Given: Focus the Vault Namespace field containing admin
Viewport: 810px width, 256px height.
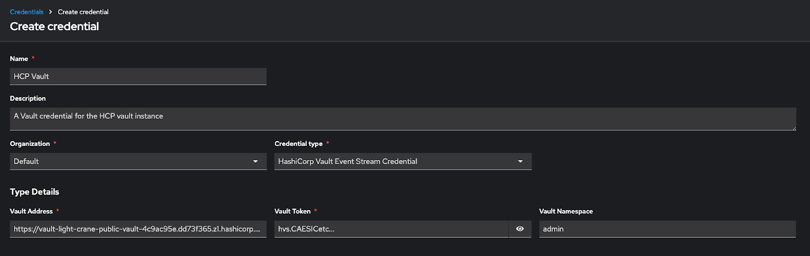Looking at the screenshot, I should (x=667, y=229).
